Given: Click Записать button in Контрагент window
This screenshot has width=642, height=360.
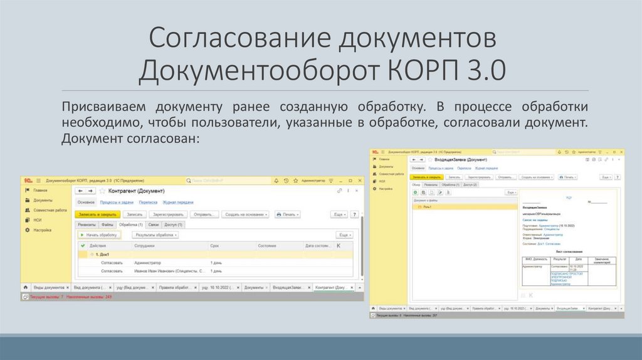Looking at the screenshot, I should pos(134,214).
